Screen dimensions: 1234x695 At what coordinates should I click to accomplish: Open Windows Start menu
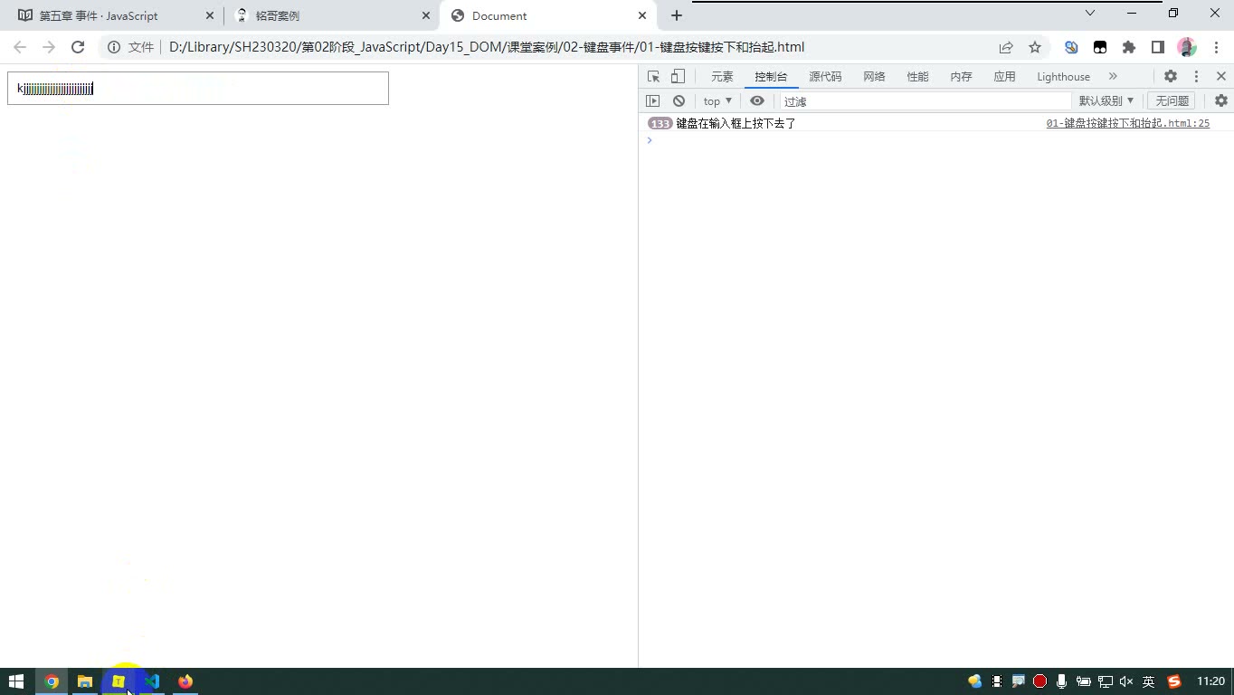click(16, 681)
